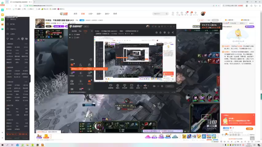Click the play-video icon in bottom toolbar

click(132, 86)
